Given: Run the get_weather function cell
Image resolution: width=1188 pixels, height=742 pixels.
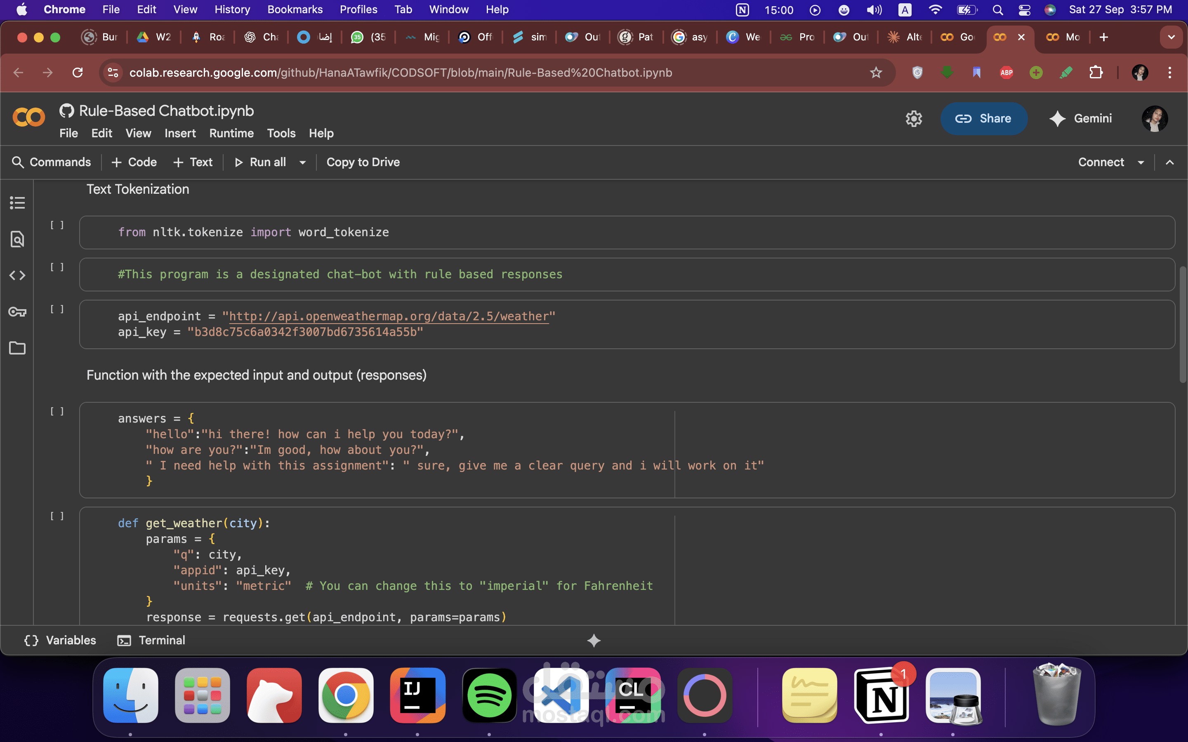Looking at the screenshot, I should click(x=57, y=516).
